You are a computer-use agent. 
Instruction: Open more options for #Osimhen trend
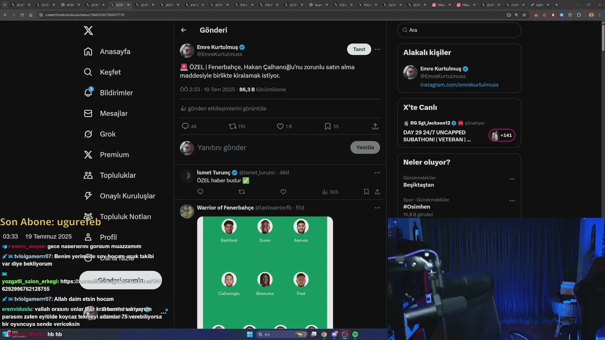pyautogui.click(x=512, y=201)
